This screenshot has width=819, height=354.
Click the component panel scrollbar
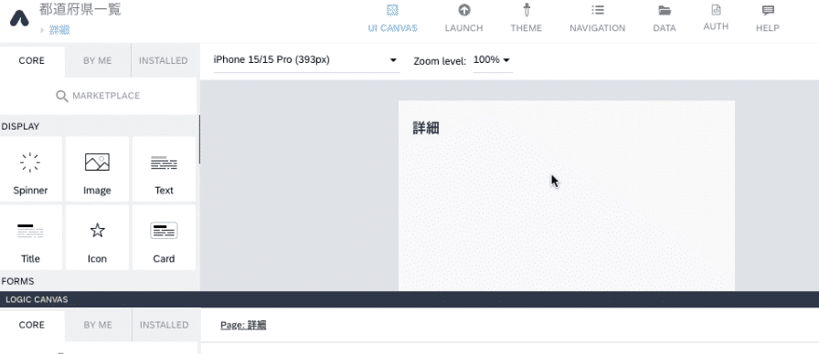pyautogui.click(x=199, y=140)
